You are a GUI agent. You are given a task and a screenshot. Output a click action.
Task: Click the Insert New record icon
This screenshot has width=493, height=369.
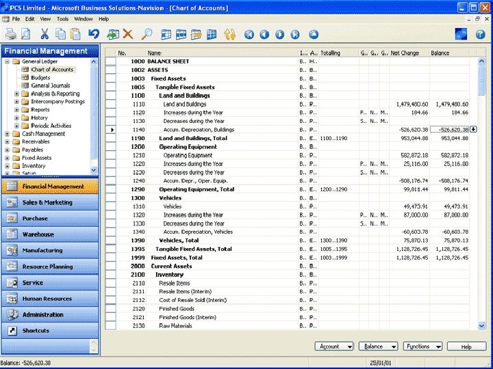(113, 34)
